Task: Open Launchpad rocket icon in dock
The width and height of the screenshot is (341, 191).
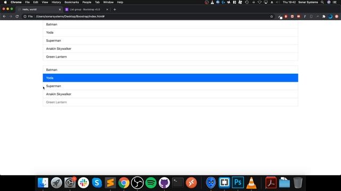Action: [56, 183]
